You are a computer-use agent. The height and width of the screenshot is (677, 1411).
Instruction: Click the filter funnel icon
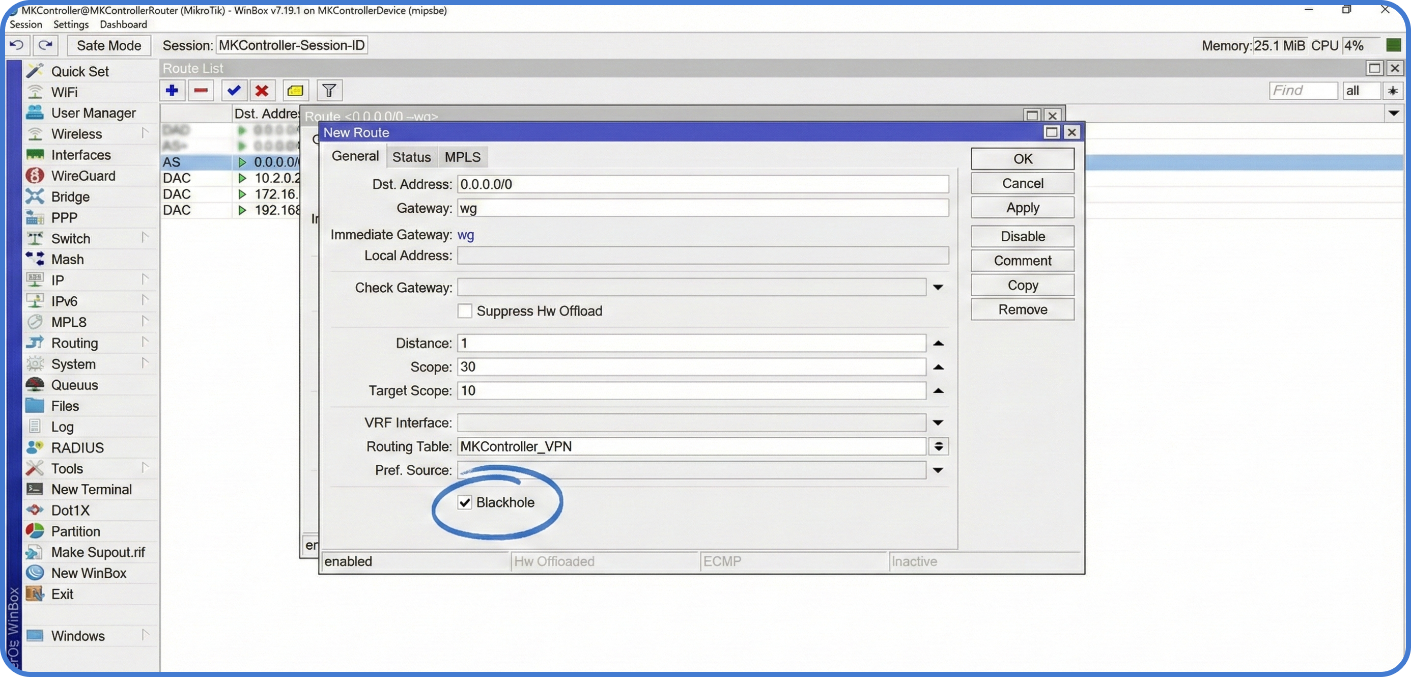329,91
